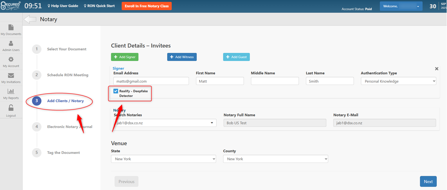The image size is (447, 190).
Task: Go to step 4 Electronic Notary Journal
Action: 69,127
